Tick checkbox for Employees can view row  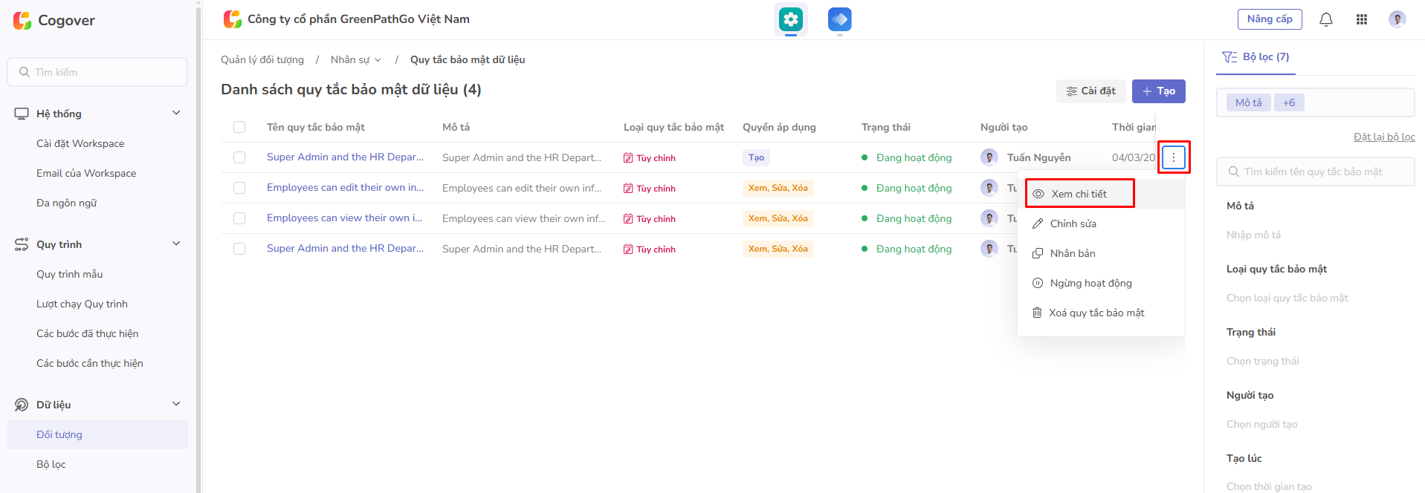point(239,218)
